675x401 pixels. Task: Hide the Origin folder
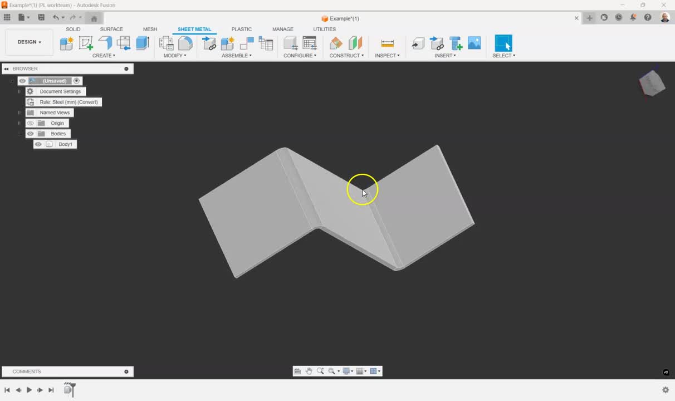tap(31, 123)
